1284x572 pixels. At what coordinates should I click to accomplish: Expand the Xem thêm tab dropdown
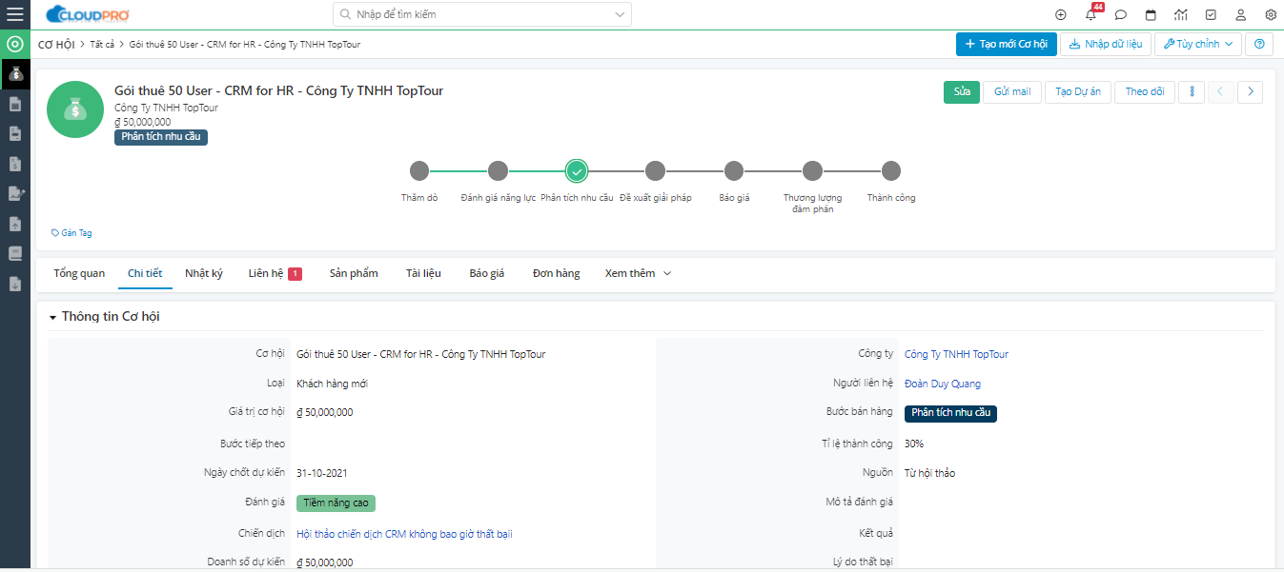(638, 273)
